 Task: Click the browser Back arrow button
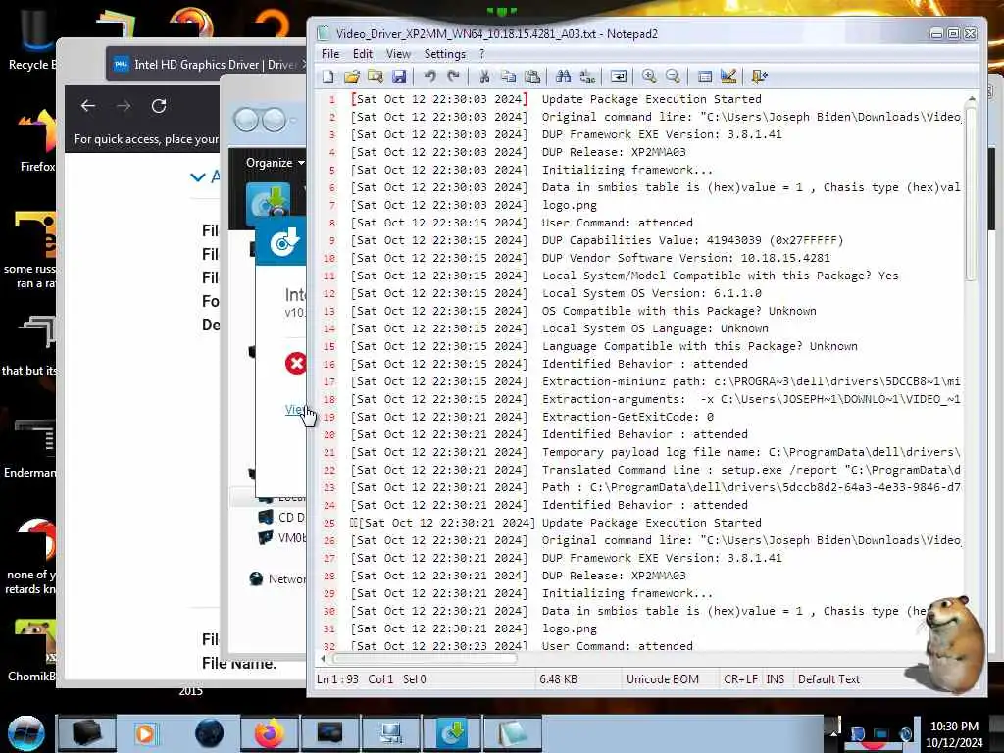click(x=88, y=106)
